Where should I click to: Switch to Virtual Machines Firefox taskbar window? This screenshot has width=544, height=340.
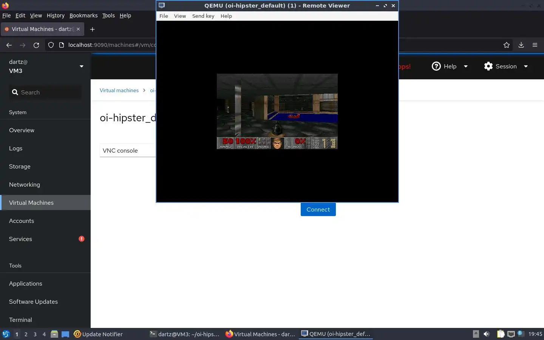(260, 334)
